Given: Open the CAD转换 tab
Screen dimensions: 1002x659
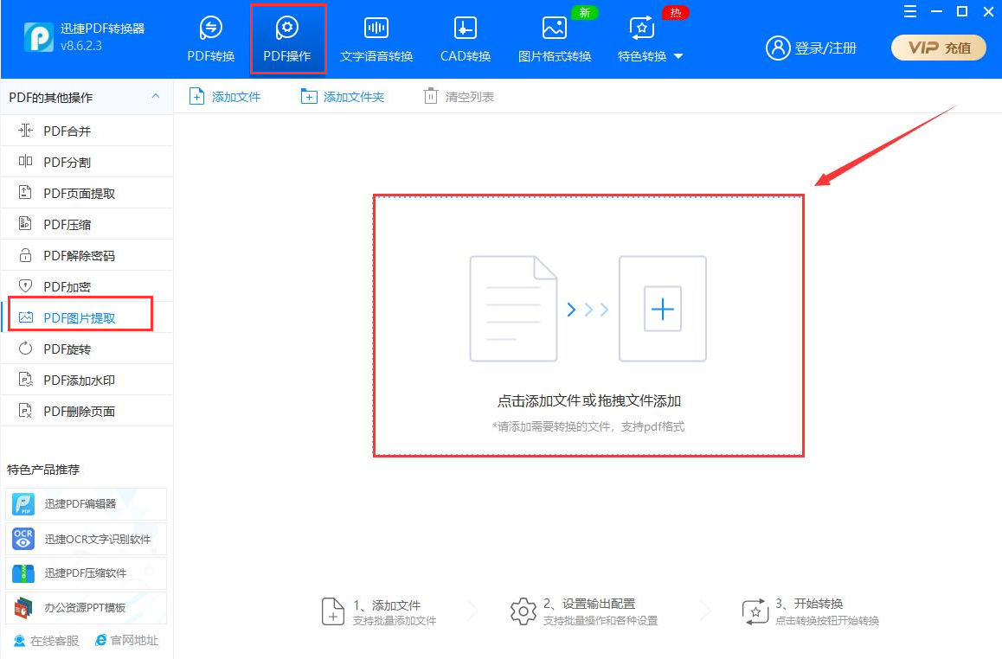Looking at the screenshot, I should tap(466, 40).
